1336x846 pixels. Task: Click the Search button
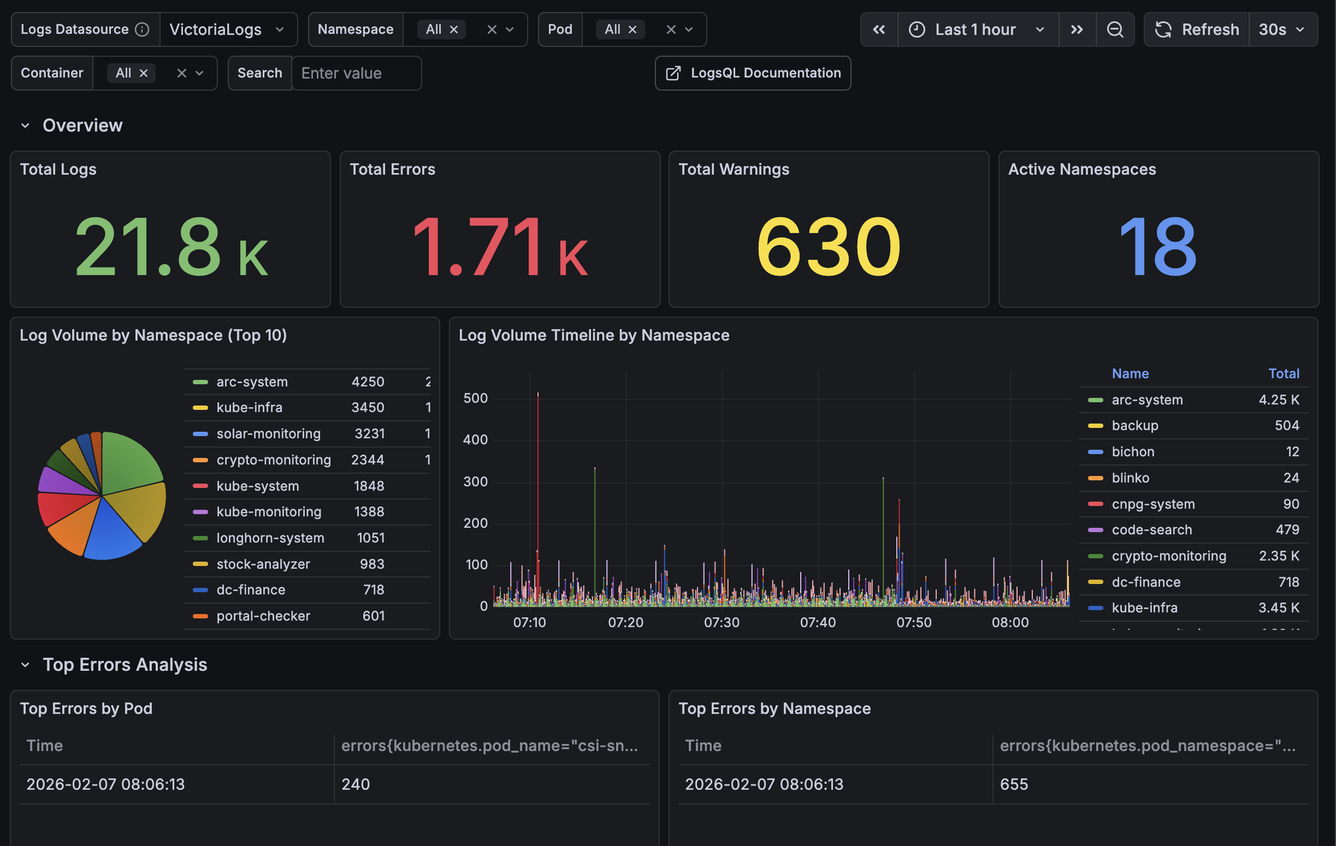(x=259, y=73)
